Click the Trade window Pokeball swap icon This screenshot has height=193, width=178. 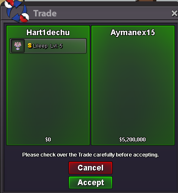click(x=17, y=11)
